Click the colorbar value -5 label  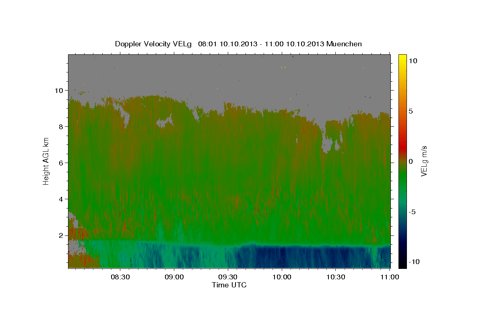(x=412, y=212)
